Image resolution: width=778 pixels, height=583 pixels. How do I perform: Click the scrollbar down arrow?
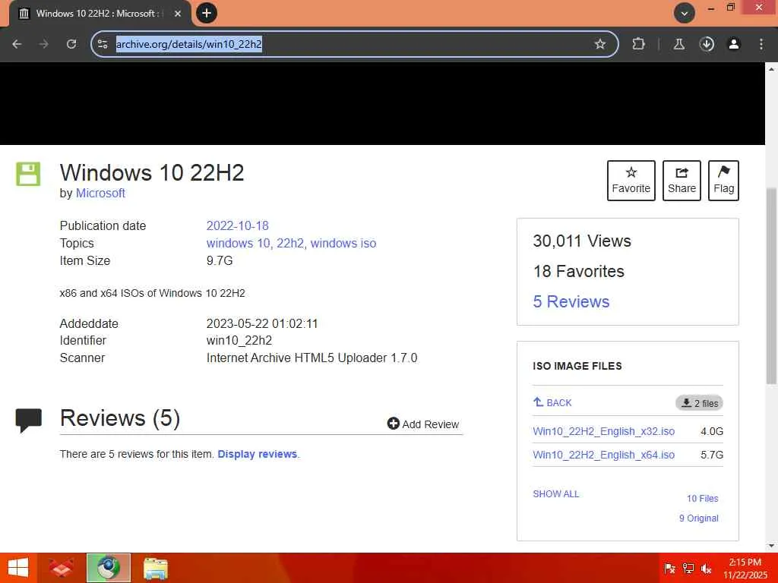point(772,546)
